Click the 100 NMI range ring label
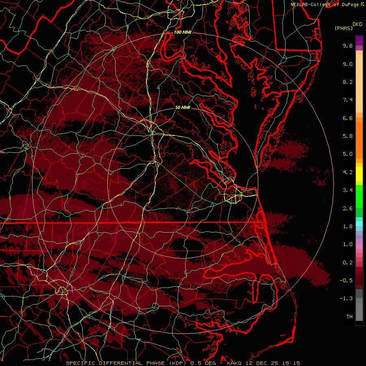366x366 pixels. coord(183,32)
